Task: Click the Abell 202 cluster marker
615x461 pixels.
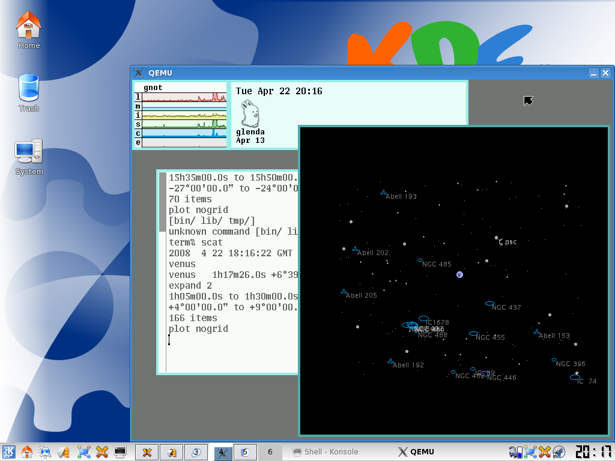Action: click(x=355, y=249)
